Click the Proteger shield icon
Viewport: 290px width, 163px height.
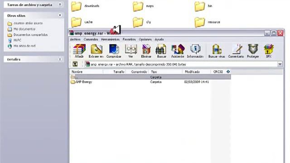click(x=253, y=51)
